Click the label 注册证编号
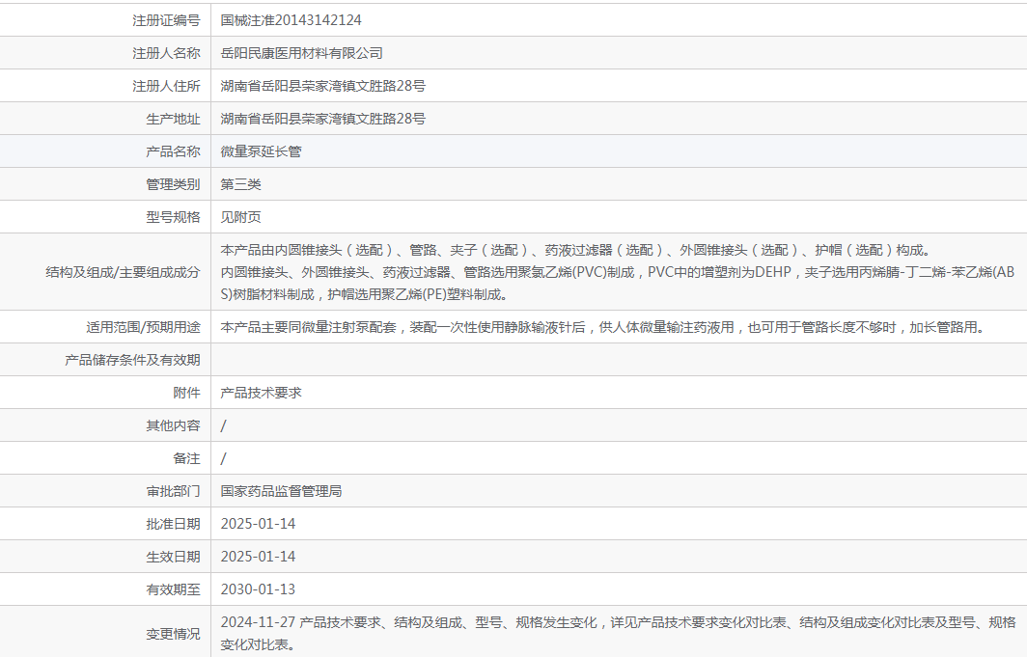 click(166, 20)
